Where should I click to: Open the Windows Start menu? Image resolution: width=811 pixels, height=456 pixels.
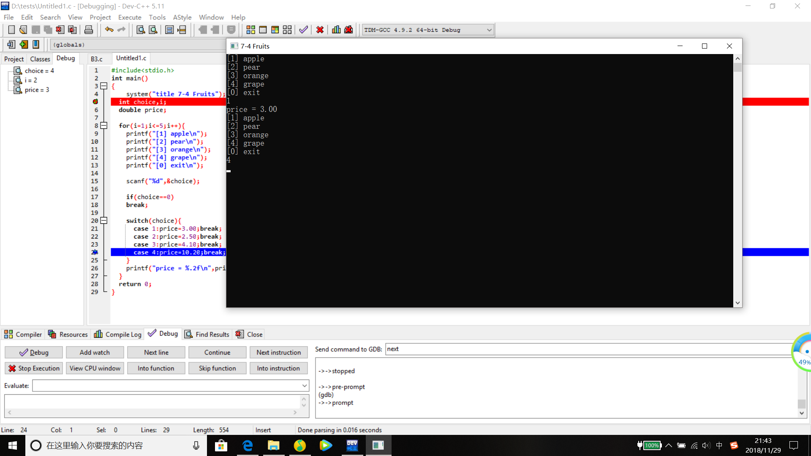pyautogui.click(x=13, y=445)
